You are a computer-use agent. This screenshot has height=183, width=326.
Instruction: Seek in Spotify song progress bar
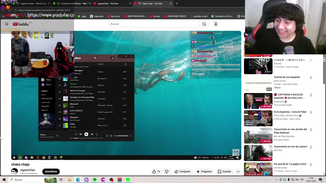coord(86,138)
